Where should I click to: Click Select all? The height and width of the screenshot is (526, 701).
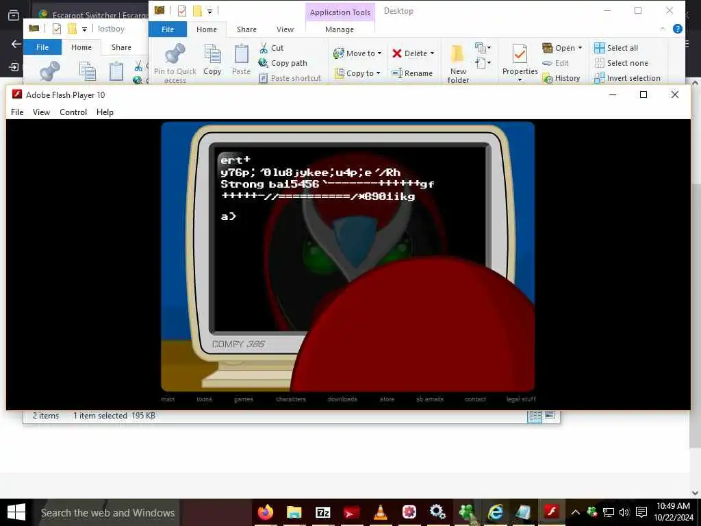pos(616,48)
